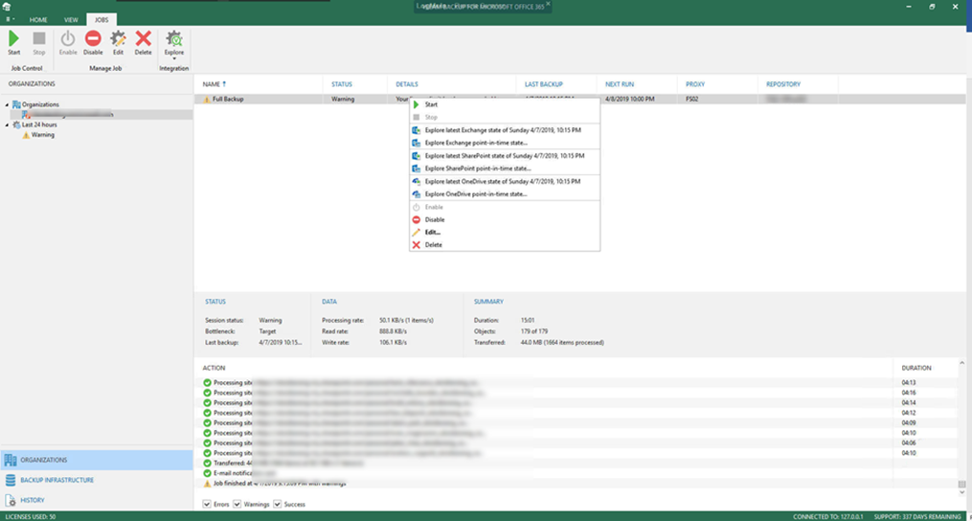This screenshot has height=521, width=972.
Task: Choose Enable in the context menu
Action: pyautogui.click(x=505, y=207)
